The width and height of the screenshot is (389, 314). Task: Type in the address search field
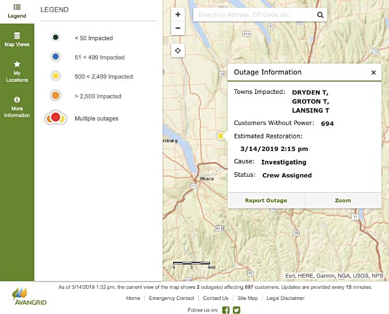253,14
